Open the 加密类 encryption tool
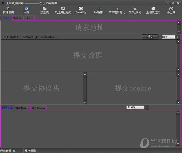This screenshot has height=153, width=182. coord(45,10)
